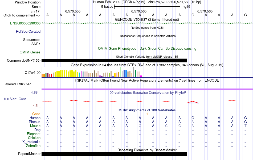Select the Elephant species row label

[x=34, y=134]
